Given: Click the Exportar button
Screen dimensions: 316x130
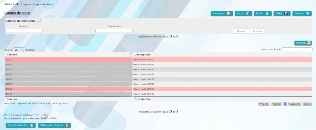Looking at the screenshot, I should 258,31.
